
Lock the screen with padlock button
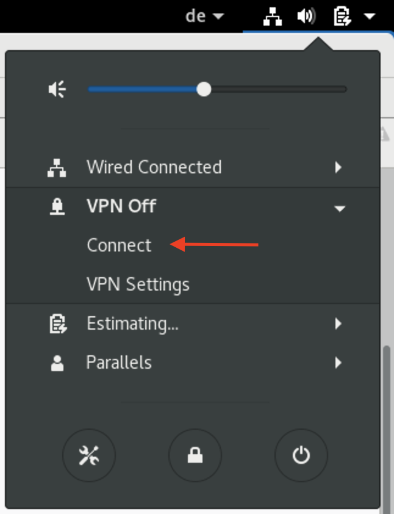(x=195, y=455)
